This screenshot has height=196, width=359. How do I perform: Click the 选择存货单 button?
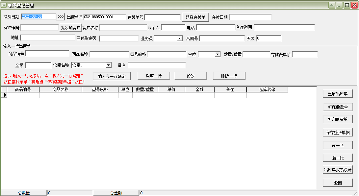(195, 17)
